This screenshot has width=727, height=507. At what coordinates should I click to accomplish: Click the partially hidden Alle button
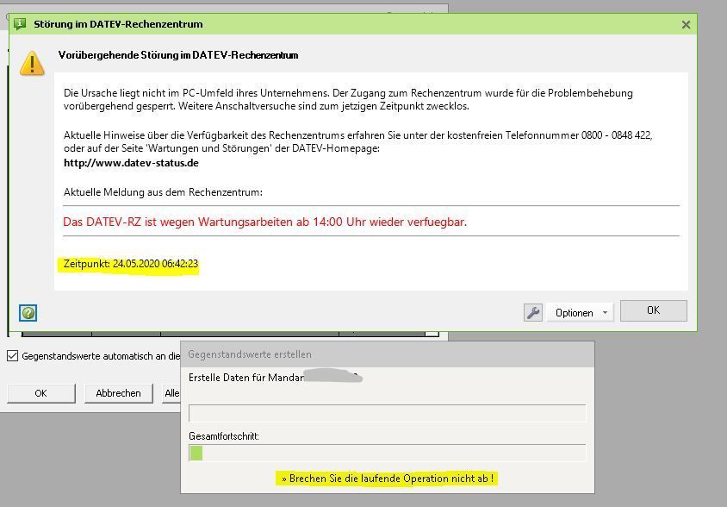[171, 393]
